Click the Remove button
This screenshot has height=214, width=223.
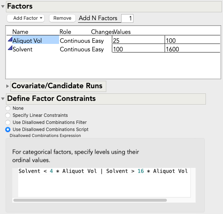point(62,18)
